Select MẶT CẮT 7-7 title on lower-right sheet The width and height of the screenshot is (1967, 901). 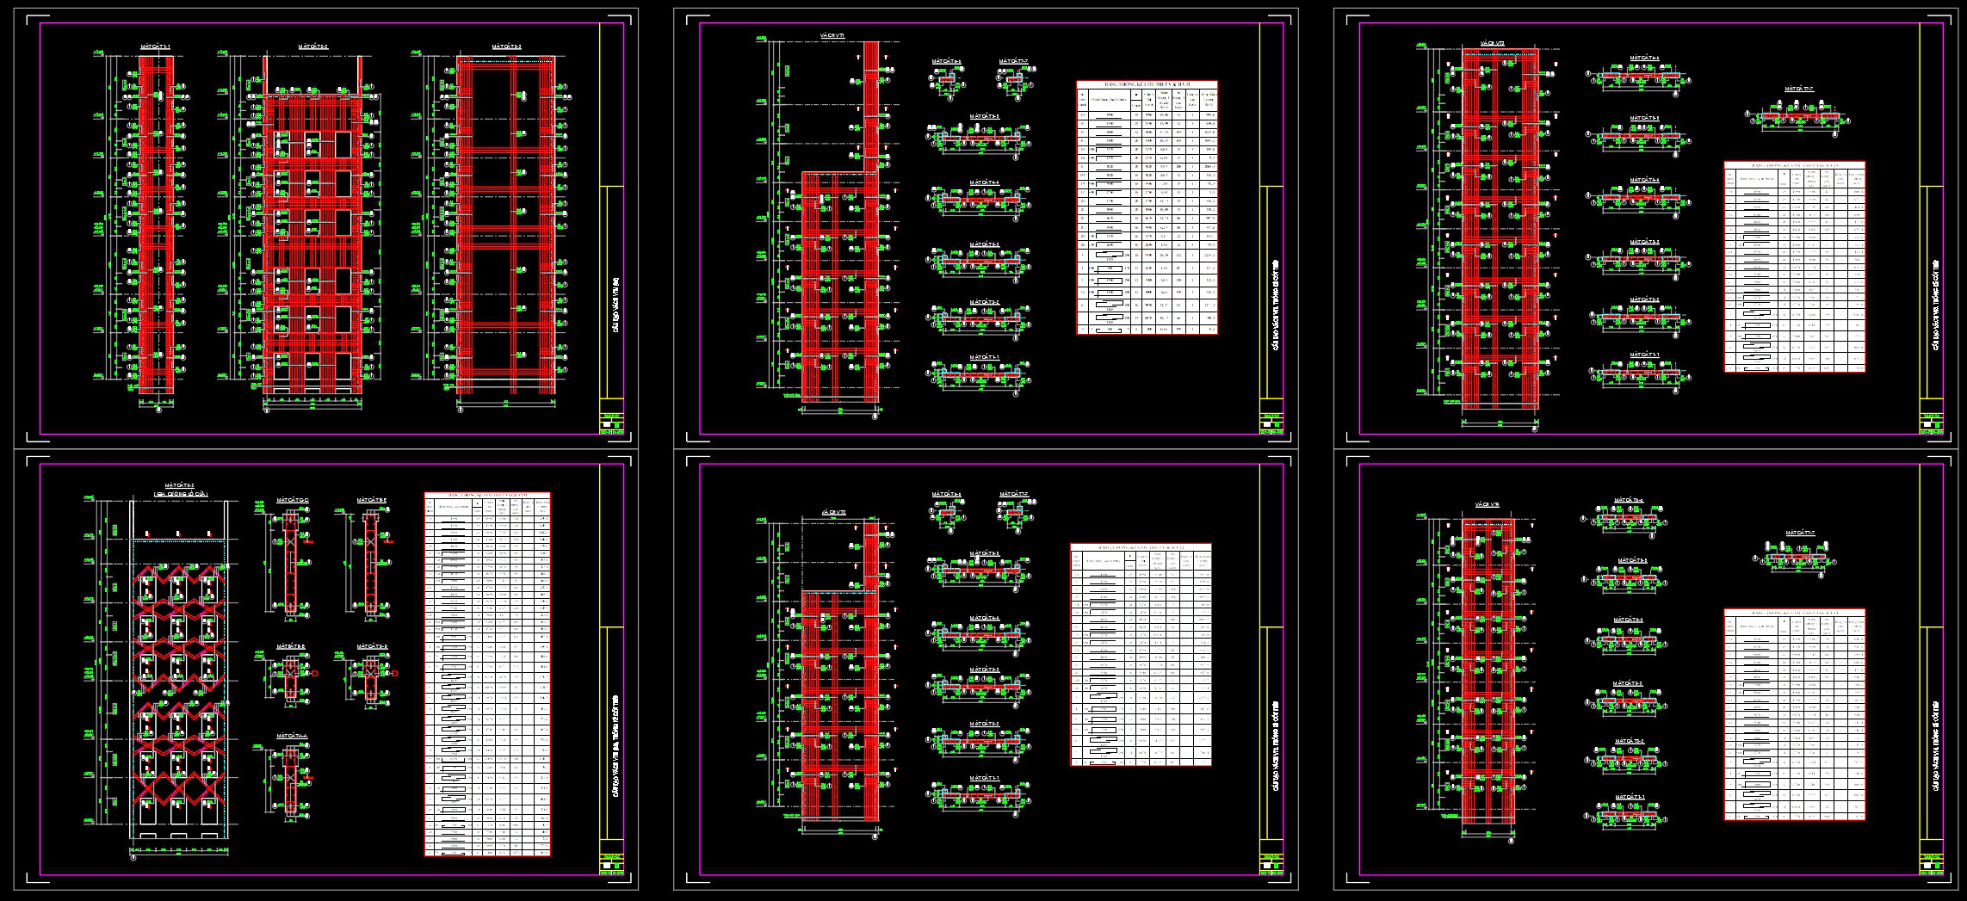coord(1799,534)
